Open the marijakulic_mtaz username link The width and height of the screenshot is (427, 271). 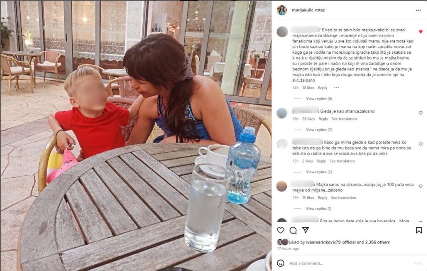(308, 10)
